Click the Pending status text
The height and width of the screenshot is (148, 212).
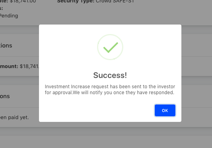click(9, 16)
